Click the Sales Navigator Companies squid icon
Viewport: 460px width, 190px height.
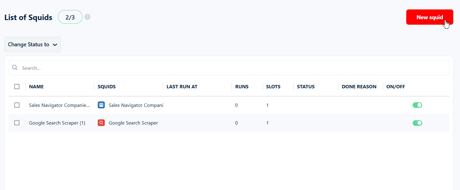[x=101, y=105]
